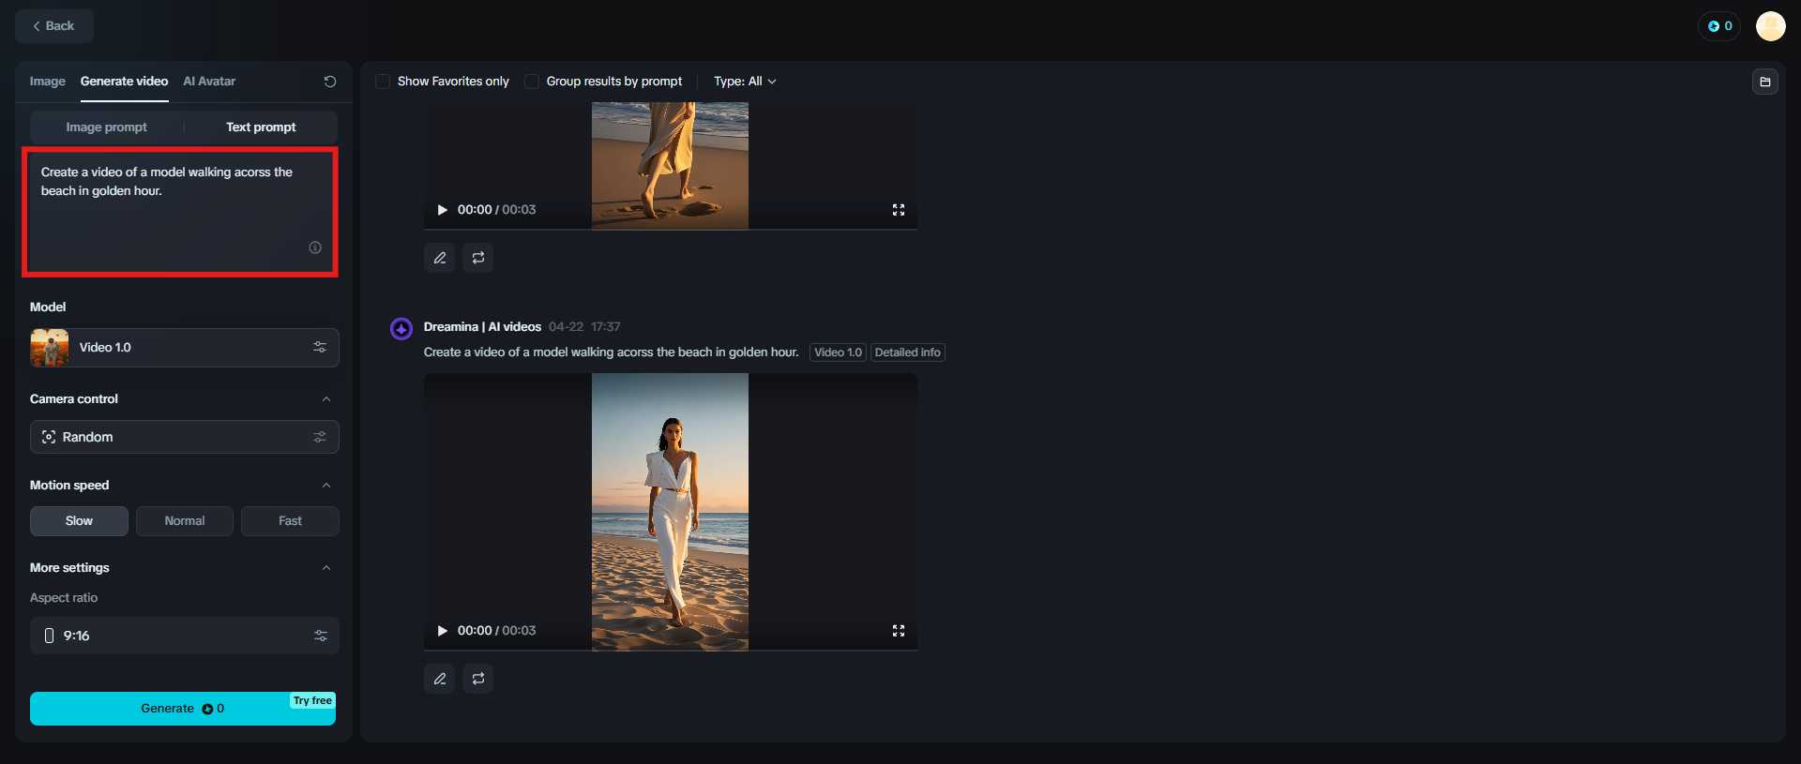
Task: Click the lower model walking video preview
Action: point(671,512)
